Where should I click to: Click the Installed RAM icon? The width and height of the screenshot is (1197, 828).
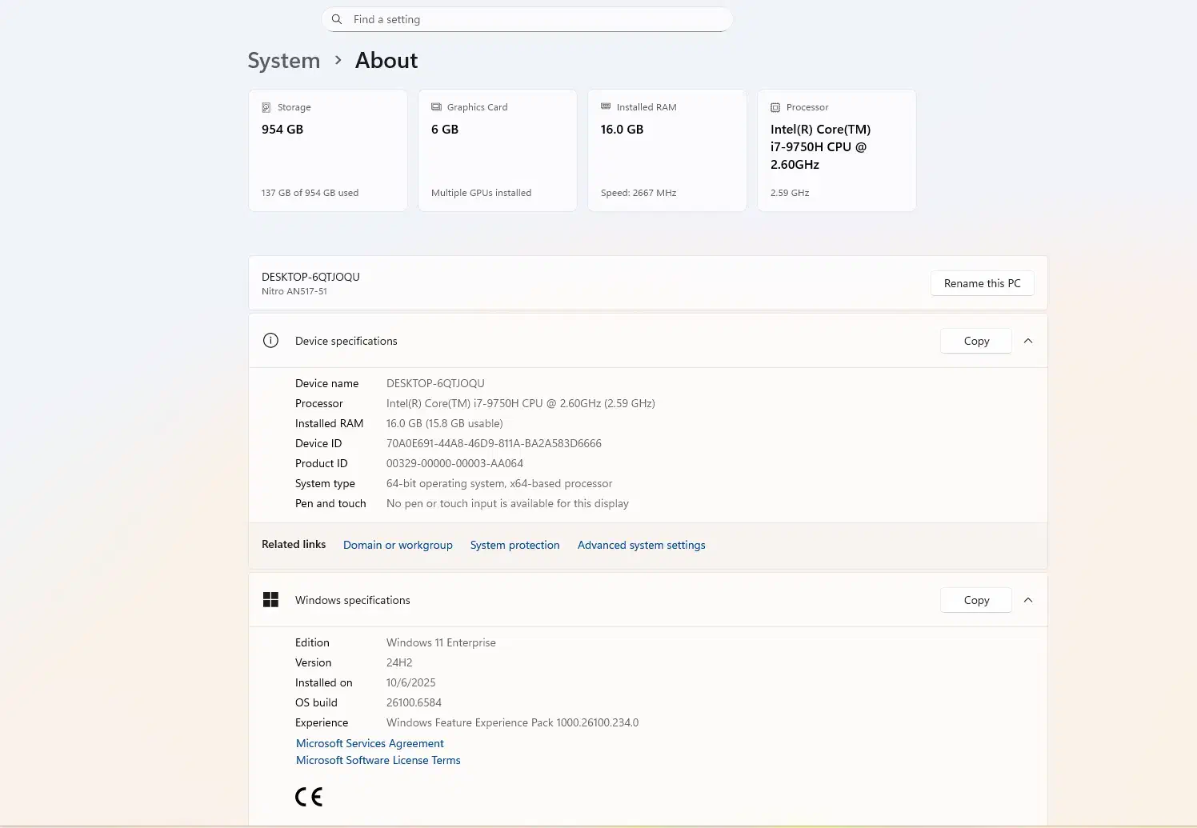[606, 106]
